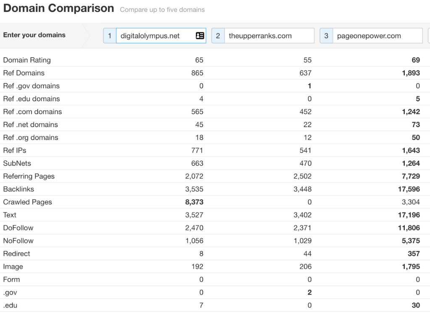Click the Backlinks value 17,596
The image size is (430, 317).
409,189
